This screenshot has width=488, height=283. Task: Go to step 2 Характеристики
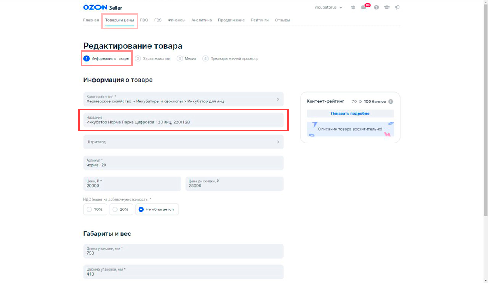153,58
